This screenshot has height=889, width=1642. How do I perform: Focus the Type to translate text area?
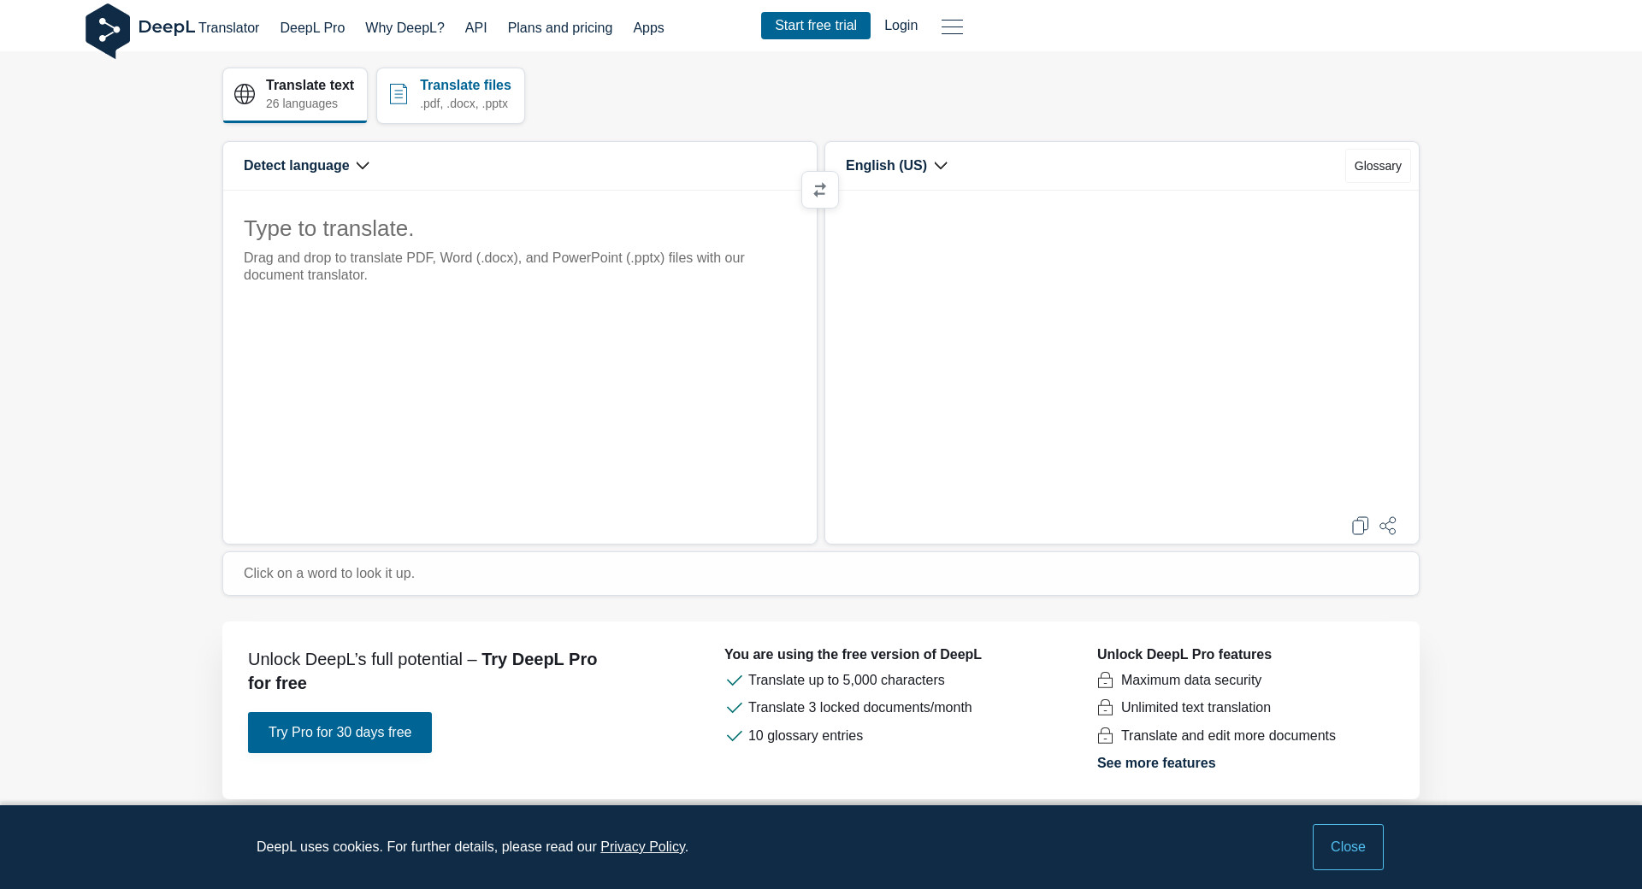click(x=519, y=368)
